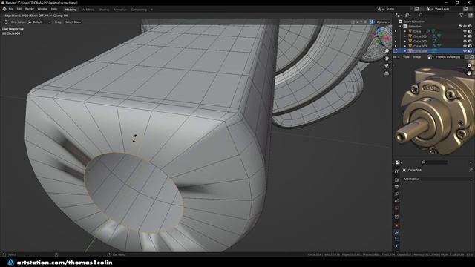Viewport: 475px width, 267px height.
Task: Open properties editor type dropdown
Action: tap(399, 162)
